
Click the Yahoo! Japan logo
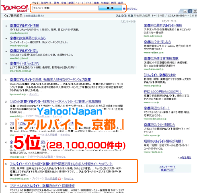click(x=15, y=8)
